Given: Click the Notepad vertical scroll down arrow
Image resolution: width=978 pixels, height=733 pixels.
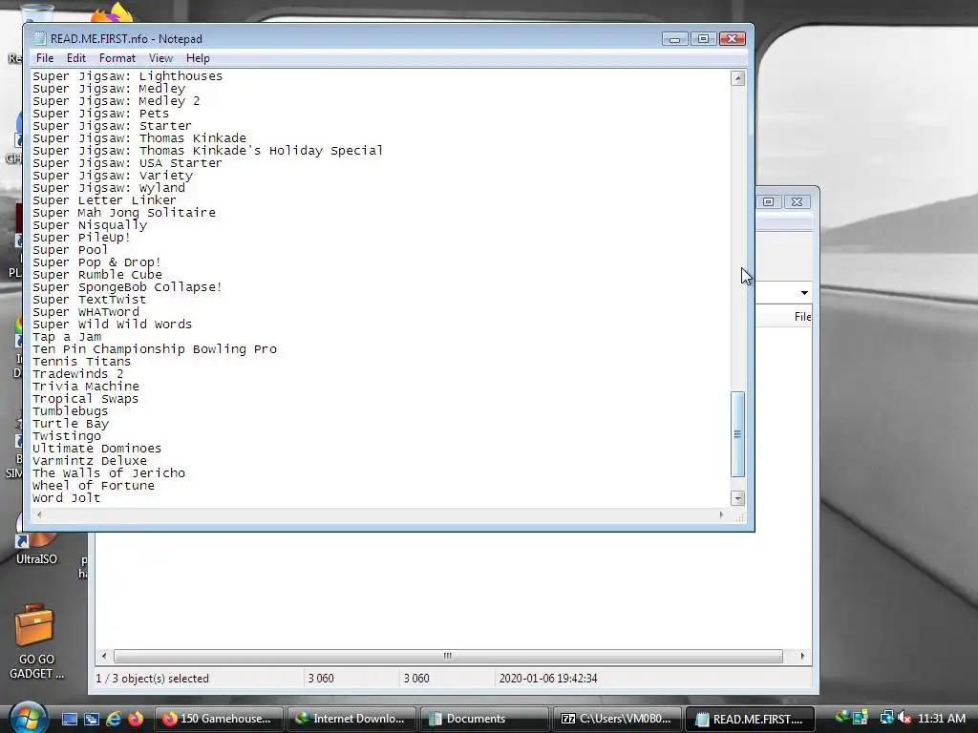Looking at the screenshot, I should pyautogui.click(x=738, y=498).
